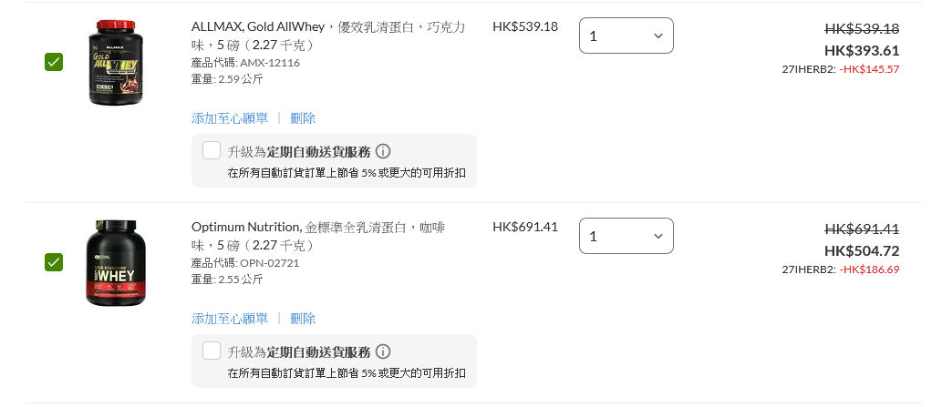Screen dimensions: 942x407
Task: Click Optimum Nutrition Gold Standard Whey thumbnail
Action: coord(116,262)
